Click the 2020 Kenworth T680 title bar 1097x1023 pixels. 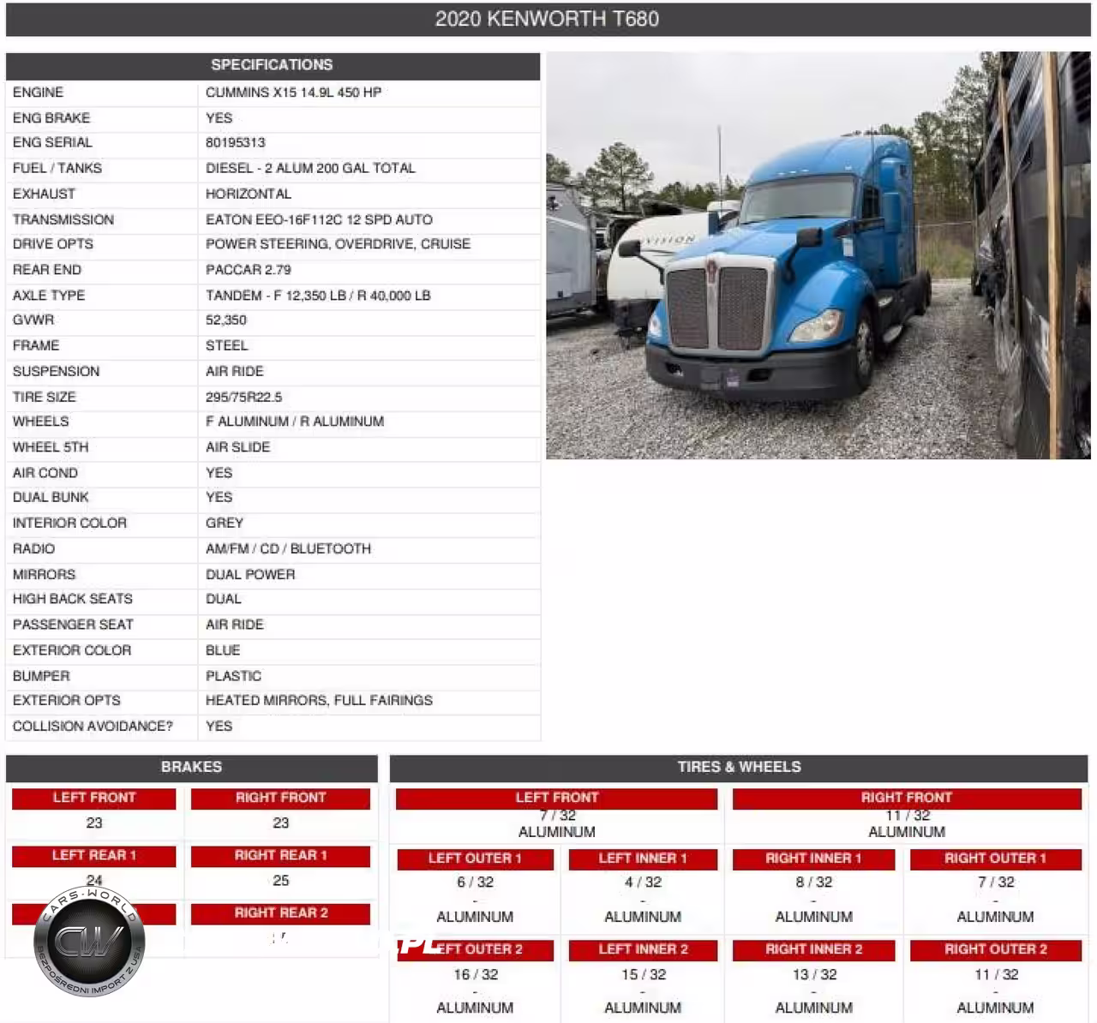pos(547,19)
